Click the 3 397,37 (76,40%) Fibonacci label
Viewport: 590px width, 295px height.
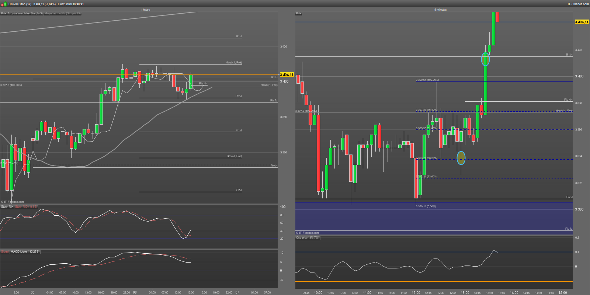pyautogui.click(x=427, y=110)
